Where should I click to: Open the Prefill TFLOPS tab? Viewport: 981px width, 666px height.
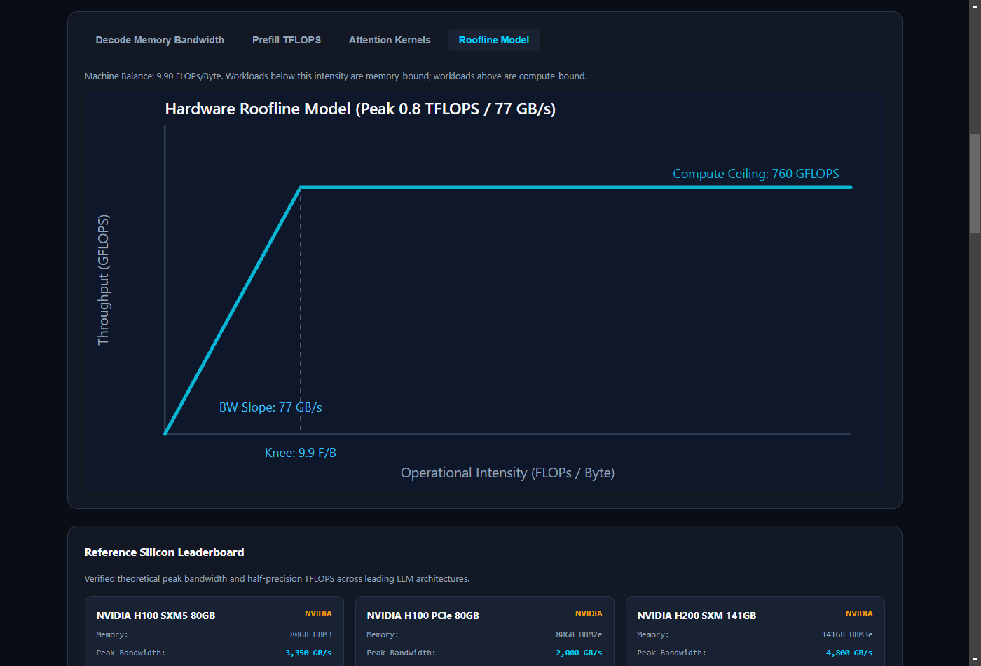click(x=287, y=40)
